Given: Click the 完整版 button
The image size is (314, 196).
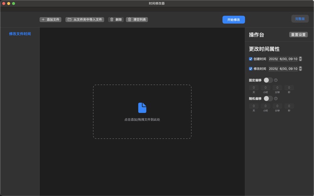Looking at the screenshot, I should click(x=300, y=18).
